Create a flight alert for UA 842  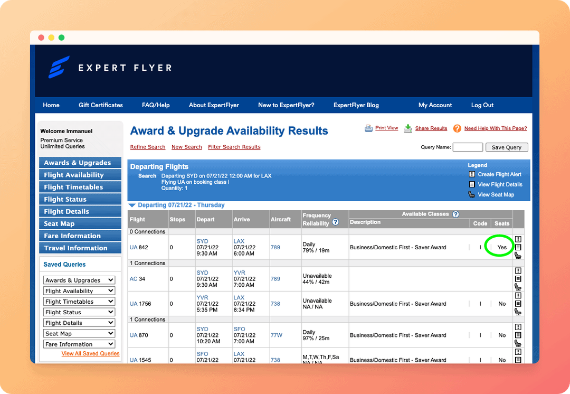tap(518, 239)
